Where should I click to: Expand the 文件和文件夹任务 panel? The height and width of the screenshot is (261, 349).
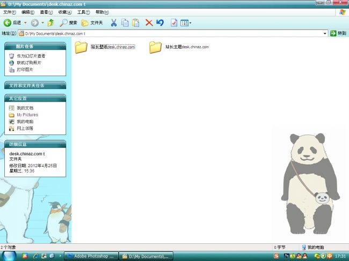coord(62,85)
